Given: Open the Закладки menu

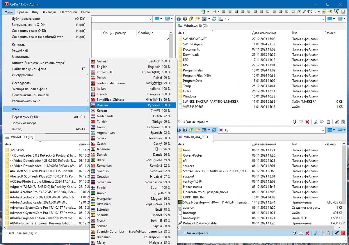Looking at the screenshot, I should click(x=49, y=12).
